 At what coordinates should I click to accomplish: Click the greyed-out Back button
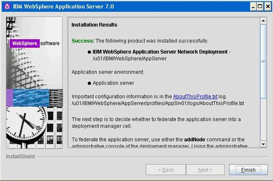pyautogui.click(x=166, y=170)
